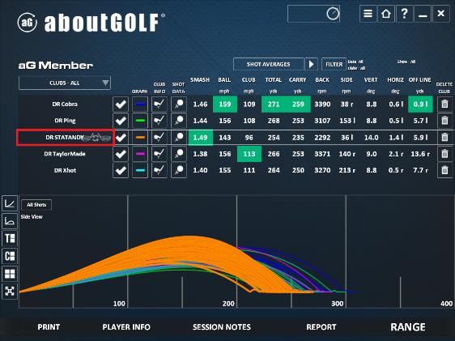This screenshot has height=341, width=455.
Task: Open club info for DR STATANDY
Action: (x=159, y=137)
